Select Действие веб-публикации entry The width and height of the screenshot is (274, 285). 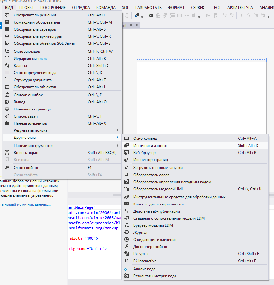[195, 211]
